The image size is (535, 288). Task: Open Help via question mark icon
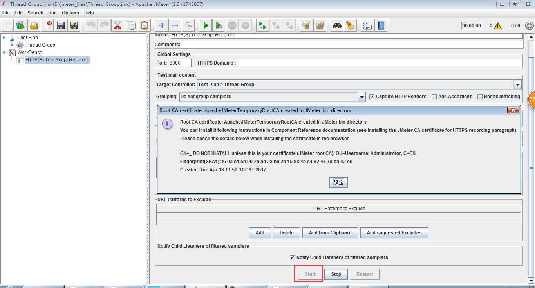(x=381, y=25)
